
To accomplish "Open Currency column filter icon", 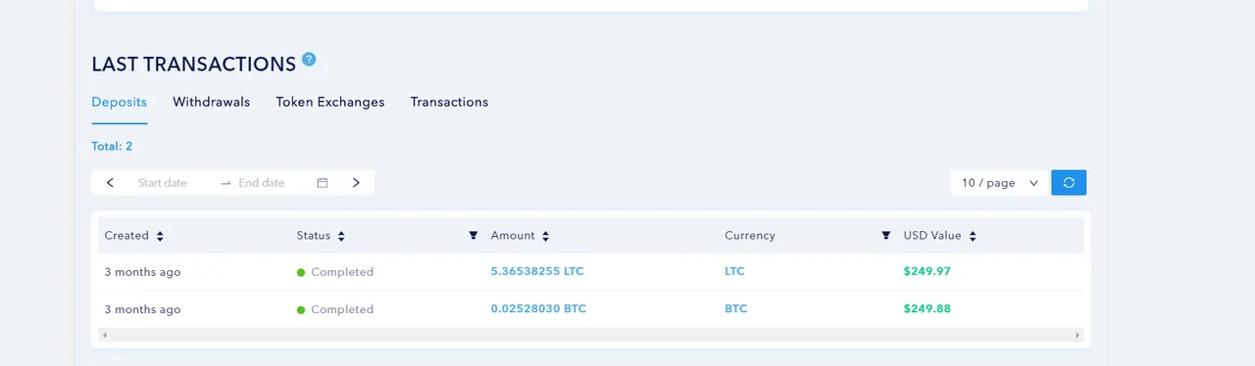I will (x=886, y=236).
